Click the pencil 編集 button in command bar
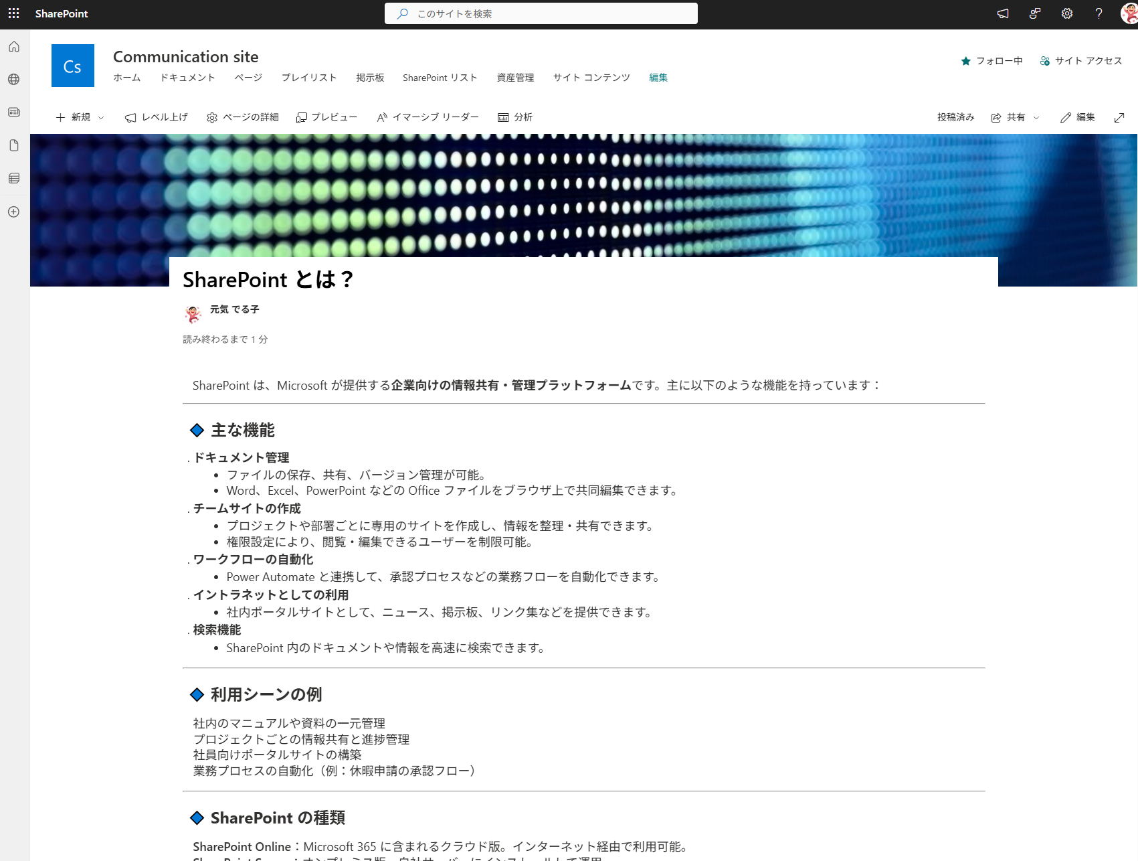The width and height of the screenshot is (1138, 861). [x=1078, y=117]
